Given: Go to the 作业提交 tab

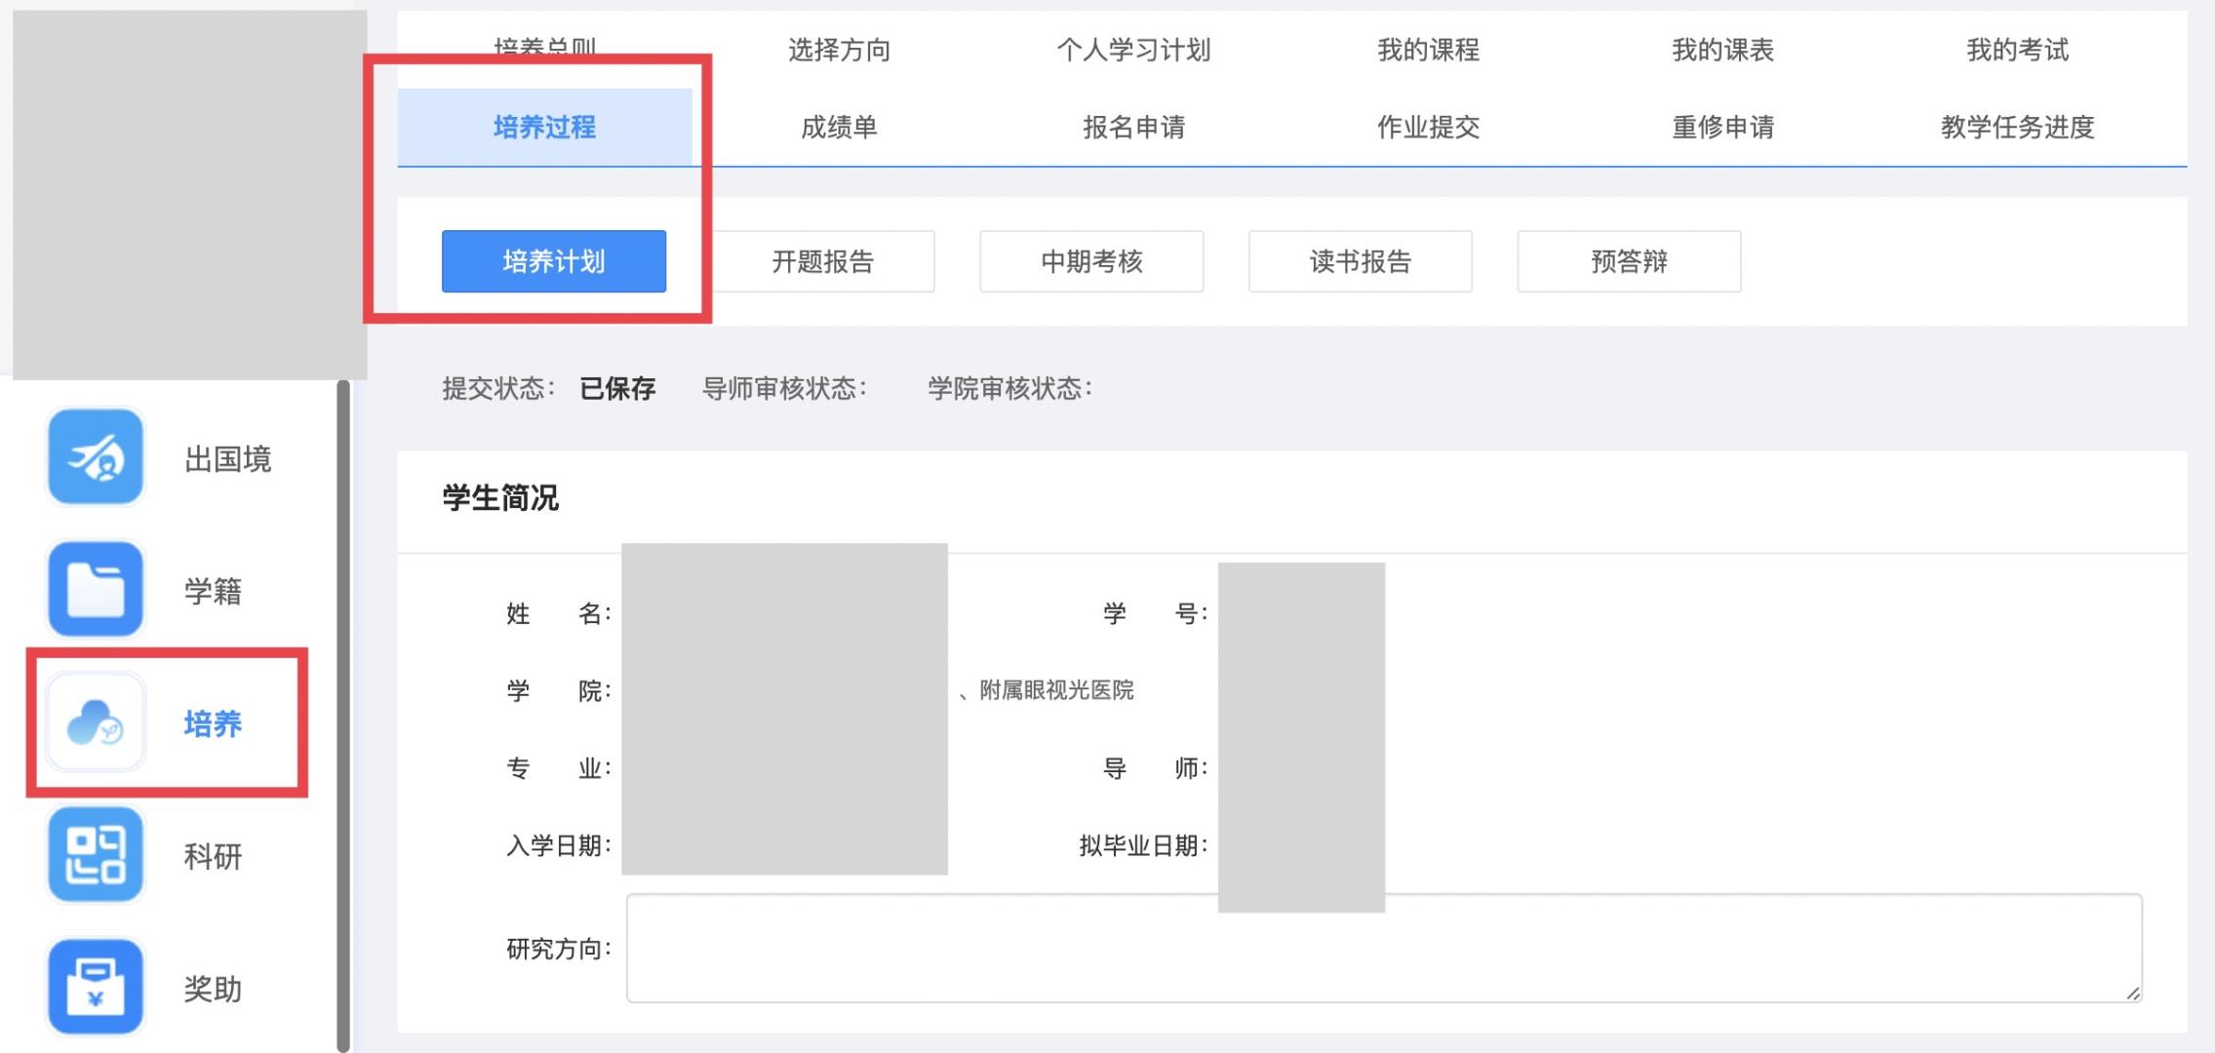Looking at the screenshot, I should point(1428,127).
